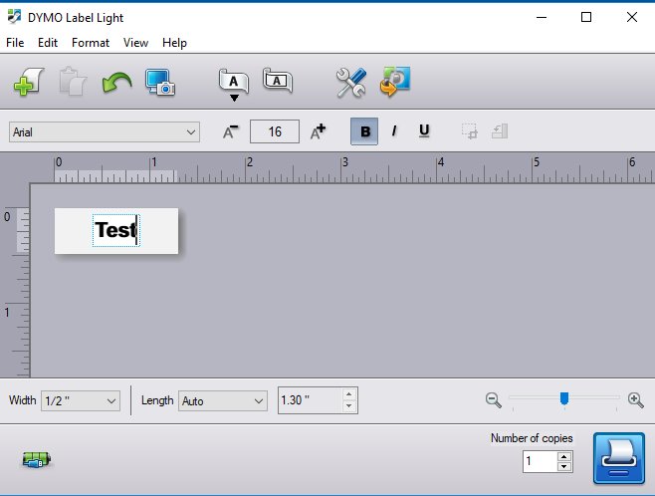Viewport: 655px width, 496px height.
Task: Decrease font size with A minus icon
Action: pyautogui.click(x=230, y=132)
